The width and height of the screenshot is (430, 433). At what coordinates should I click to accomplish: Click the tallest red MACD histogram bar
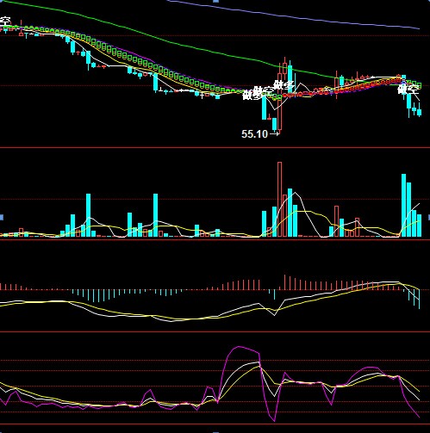[x=284, y=282]
